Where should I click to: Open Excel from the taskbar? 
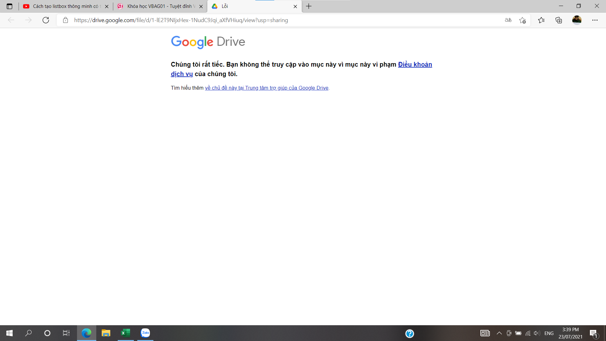(126, 333)
